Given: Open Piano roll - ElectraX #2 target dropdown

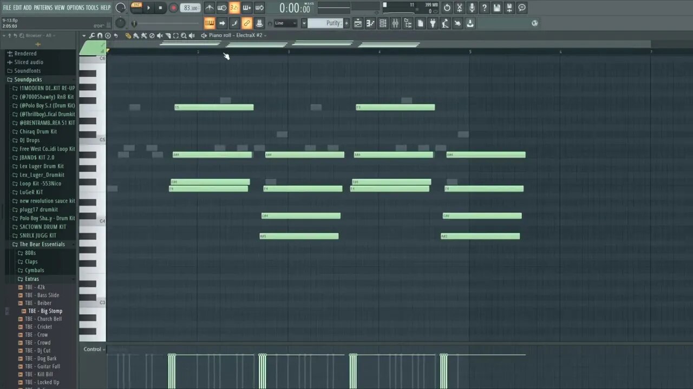Looking at the screenshot, I should pyautogui.click(x=237, y=36).
